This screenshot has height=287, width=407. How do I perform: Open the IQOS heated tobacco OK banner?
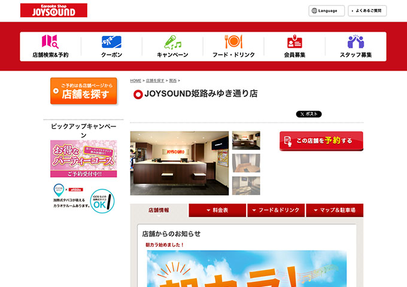click(x=84, y=199)
